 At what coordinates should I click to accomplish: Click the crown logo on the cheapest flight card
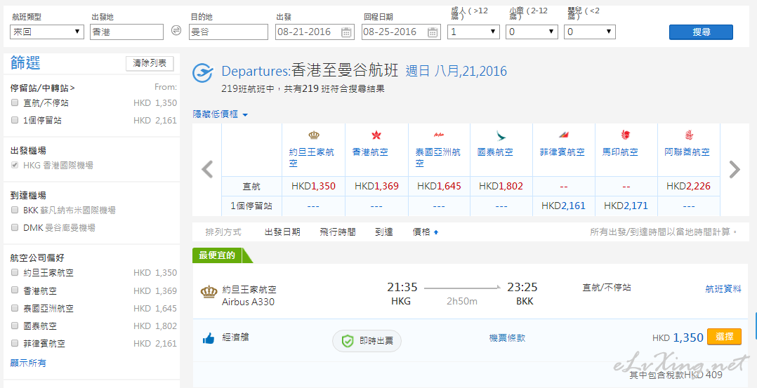pyautogui.click(x=209, y=291)
